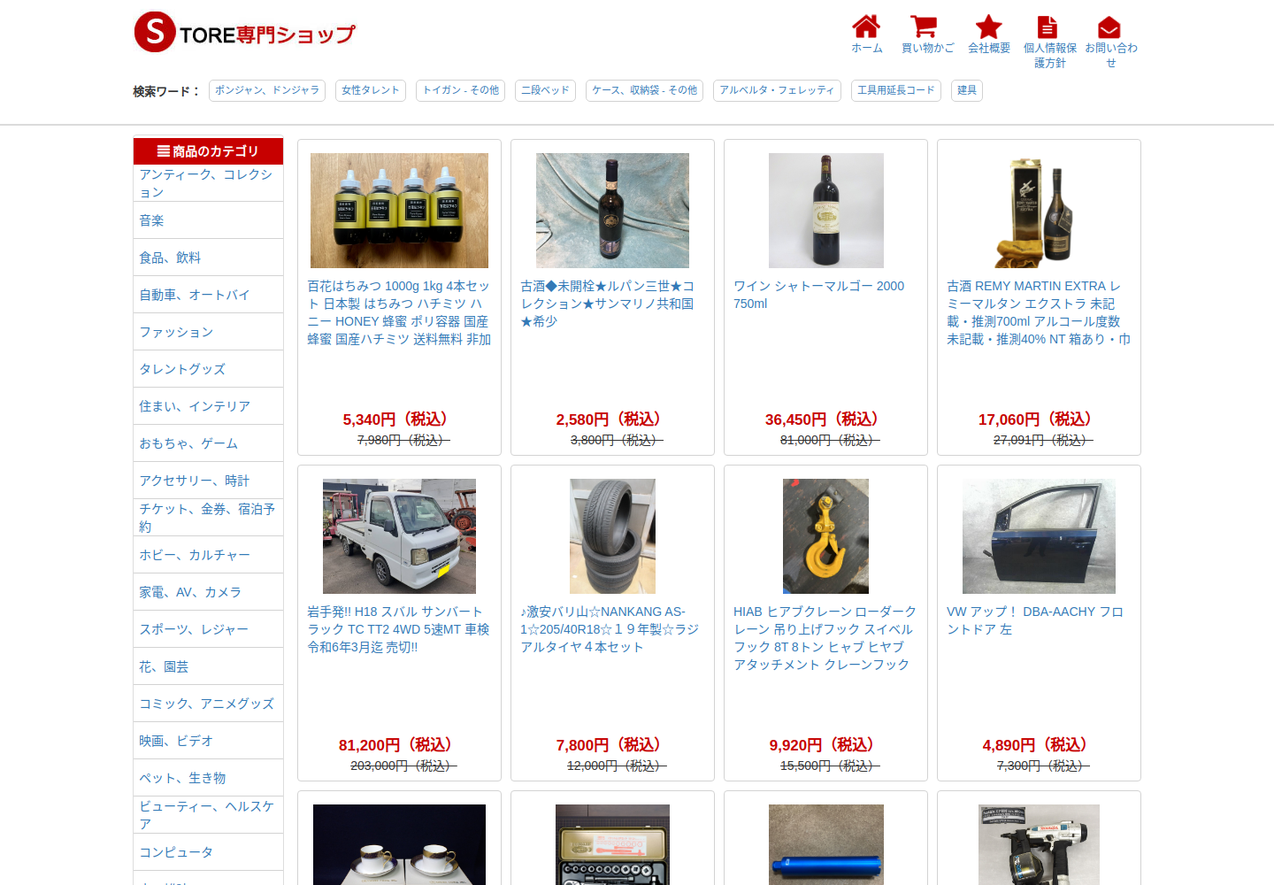Open category 家電、AV、カメラ

tap(208, 592)
